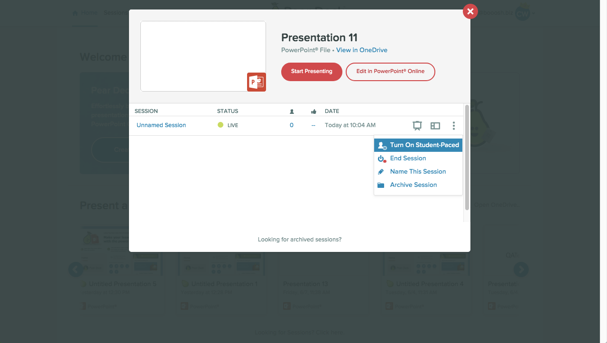Click the student count 0 link
This screenshot has width=607, height=343.
coord(292,125)
